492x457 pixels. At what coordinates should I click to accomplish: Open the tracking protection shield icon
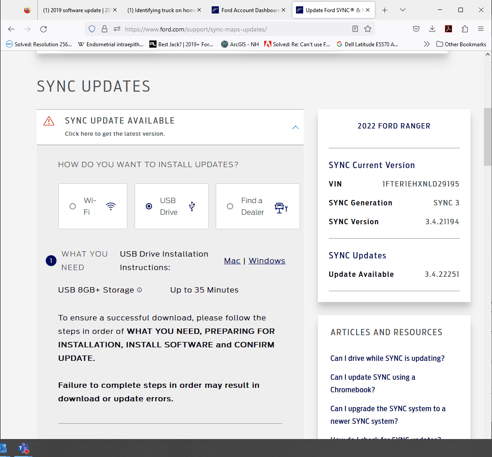click(x=92, y=29)
